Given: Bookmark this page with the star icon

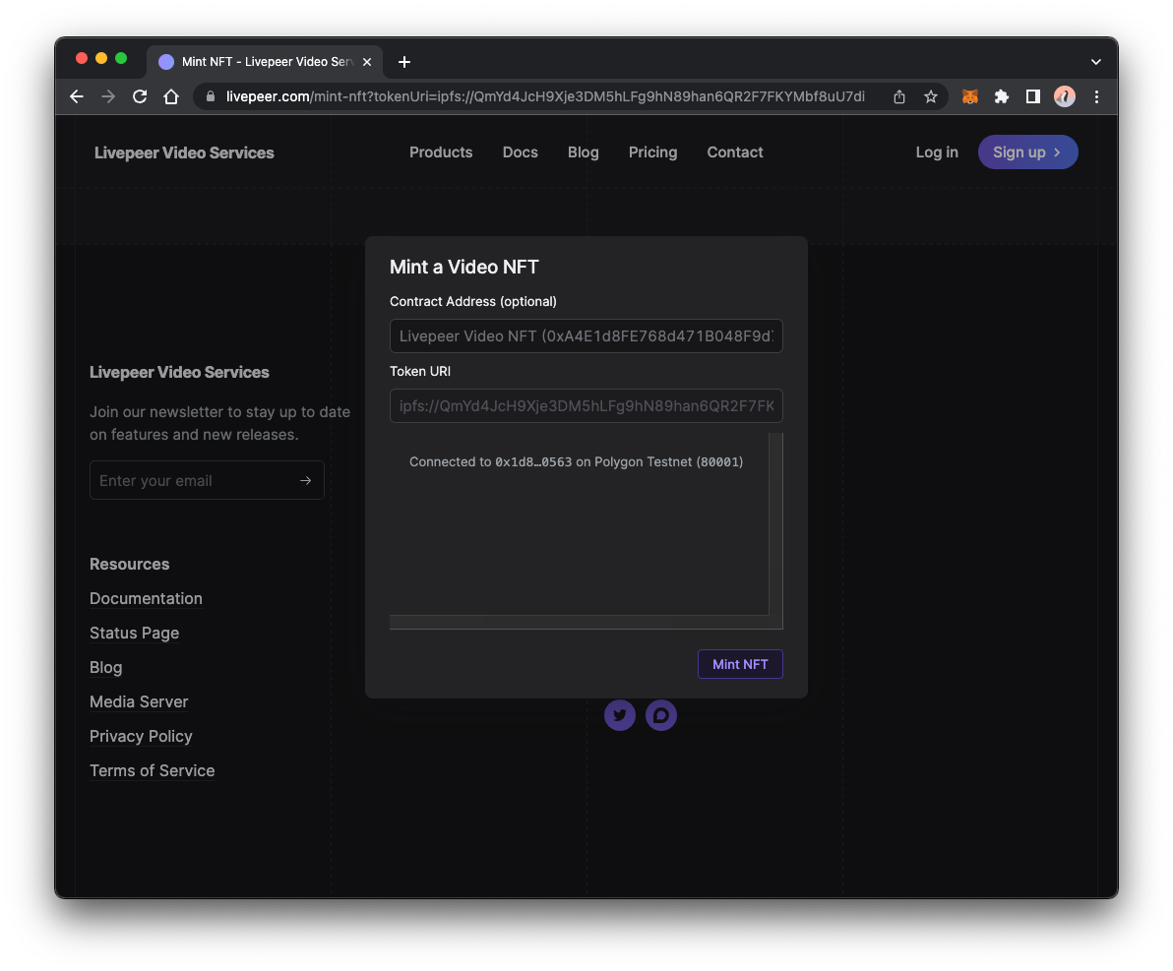Looking at the screenshot, I should (931, 96).
